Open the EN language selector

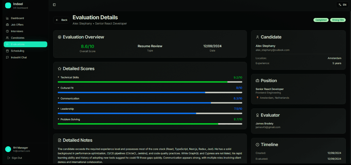342,5
